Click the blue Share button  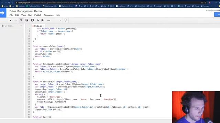click(217, 14)
